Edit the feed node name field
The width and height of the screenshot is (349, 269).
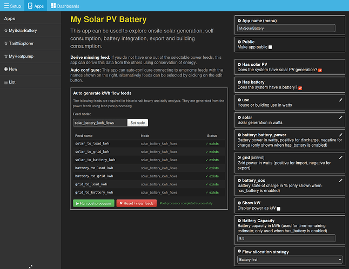100,122
